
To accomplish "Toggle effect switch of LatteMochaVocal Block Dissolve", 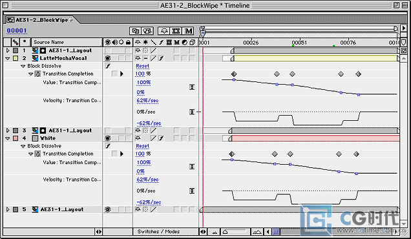I will point(108,66).
